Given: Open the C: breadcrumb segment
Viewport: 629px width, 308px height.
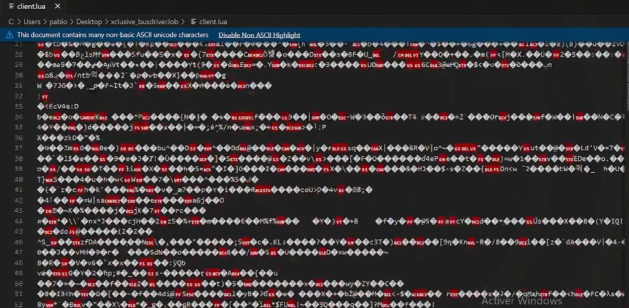Looking at the screenshot, I should 12,21.
